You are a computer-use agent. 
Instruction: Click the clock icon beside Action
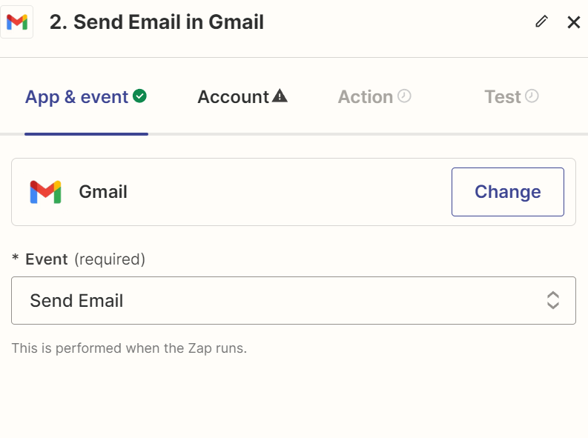404,96
